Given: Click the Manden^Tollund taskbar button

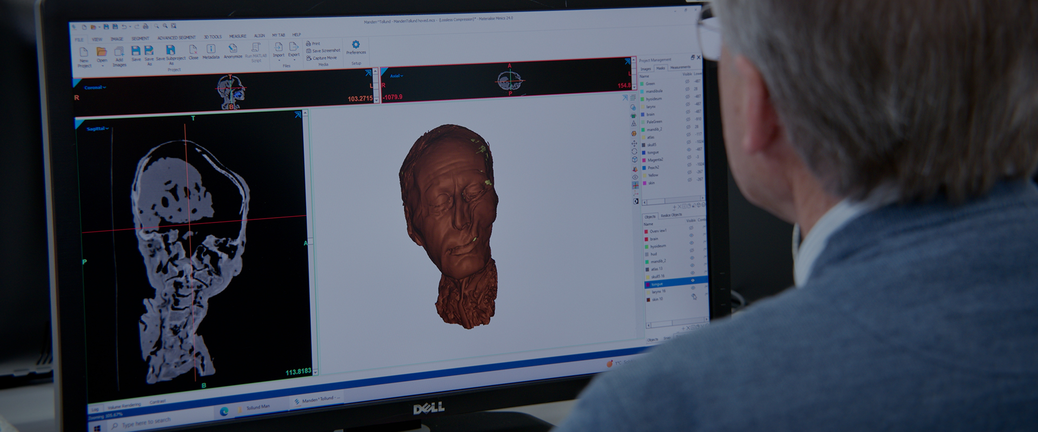Looking at the screenshot, I should tap(317, 400).
